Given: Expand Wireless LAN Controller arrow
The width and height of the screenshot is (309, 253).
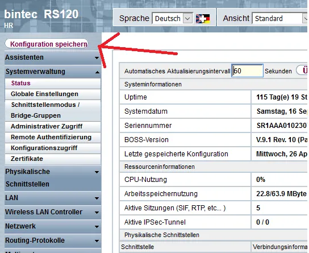Looking at the screenshot, I should (97, 213).
